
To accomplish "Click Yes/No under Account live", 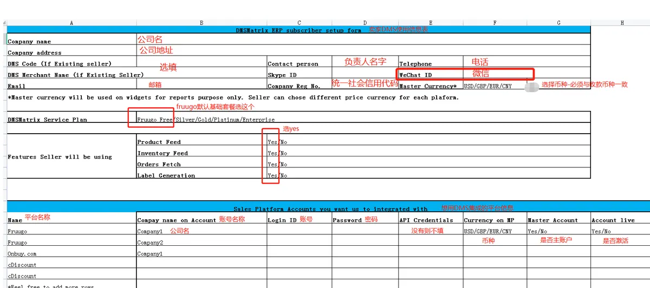I will click(x=620, y=230).
